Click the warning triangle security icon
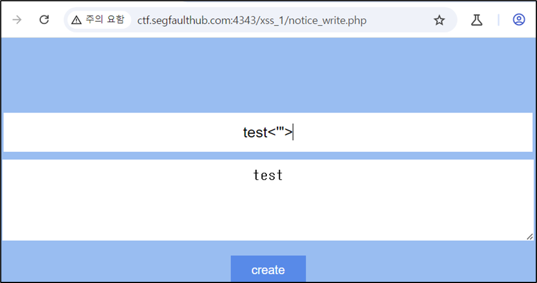 click(x=76, y=20)
